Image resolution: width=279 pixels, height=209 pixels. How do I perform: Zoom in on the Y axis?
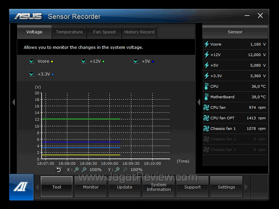(x=117, y=170)
